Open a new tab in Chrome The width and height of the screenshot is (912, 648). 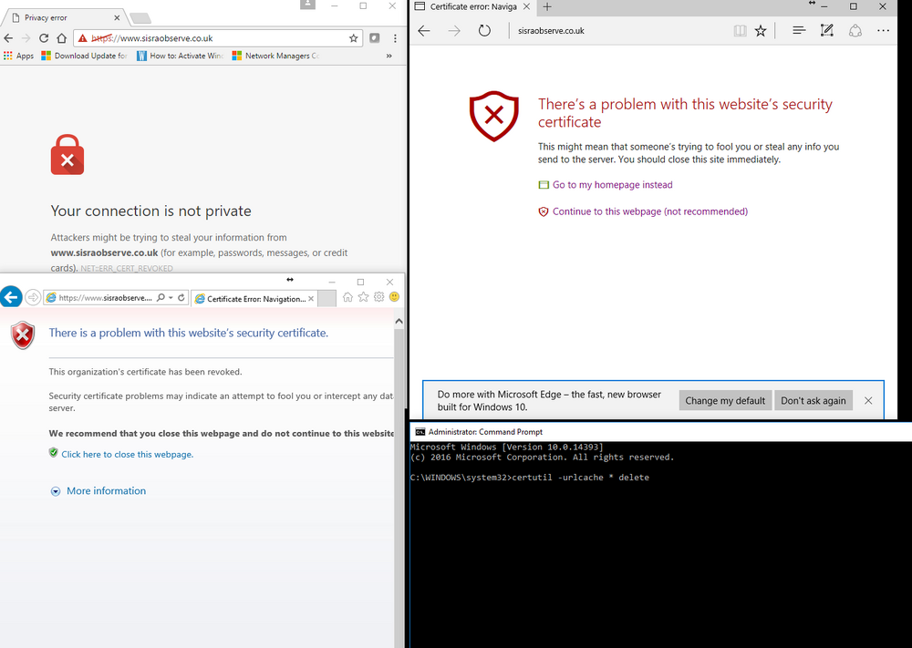coord(140,18)
